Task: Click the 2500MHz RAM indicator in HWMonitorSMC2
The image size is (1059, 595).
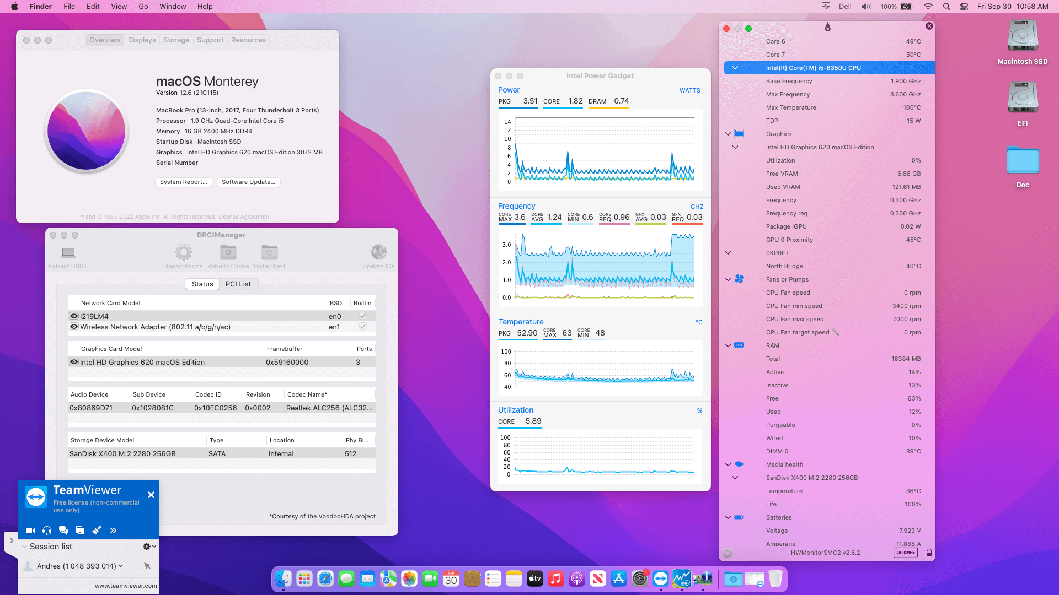Action: 906,553
